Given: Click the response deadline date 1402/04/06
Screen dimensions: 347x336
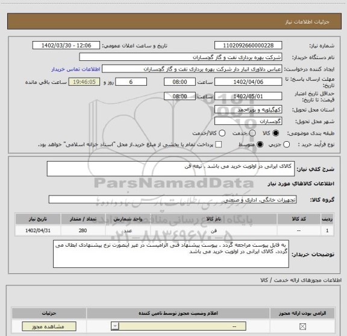Looking at the screenshot, I should (x=248, y=82).
